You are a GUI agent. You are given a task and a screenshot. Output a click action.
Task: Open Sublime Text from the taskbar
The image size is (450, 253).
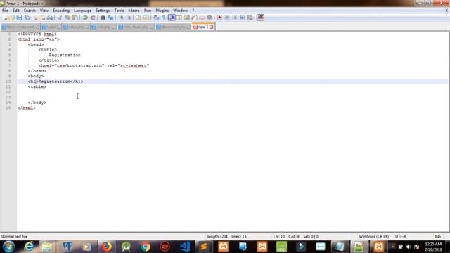pyautogui.click(x=204, y=247)
